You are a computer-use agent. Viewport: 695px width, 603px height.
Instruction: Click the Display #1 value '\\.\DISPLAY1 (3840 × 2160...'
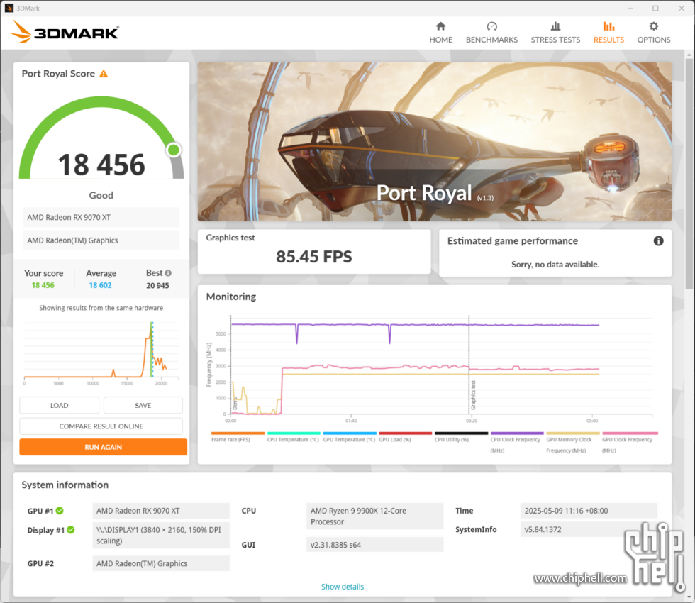161,535
